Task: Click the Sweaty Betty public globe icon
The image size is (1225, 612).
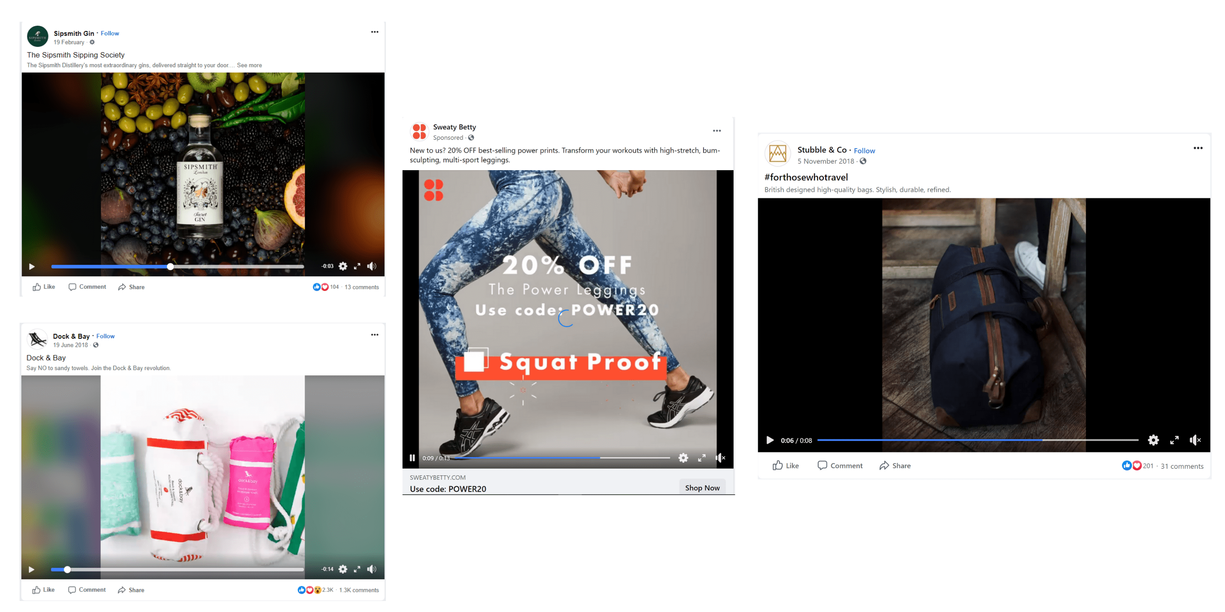Action: pos(471,138)
